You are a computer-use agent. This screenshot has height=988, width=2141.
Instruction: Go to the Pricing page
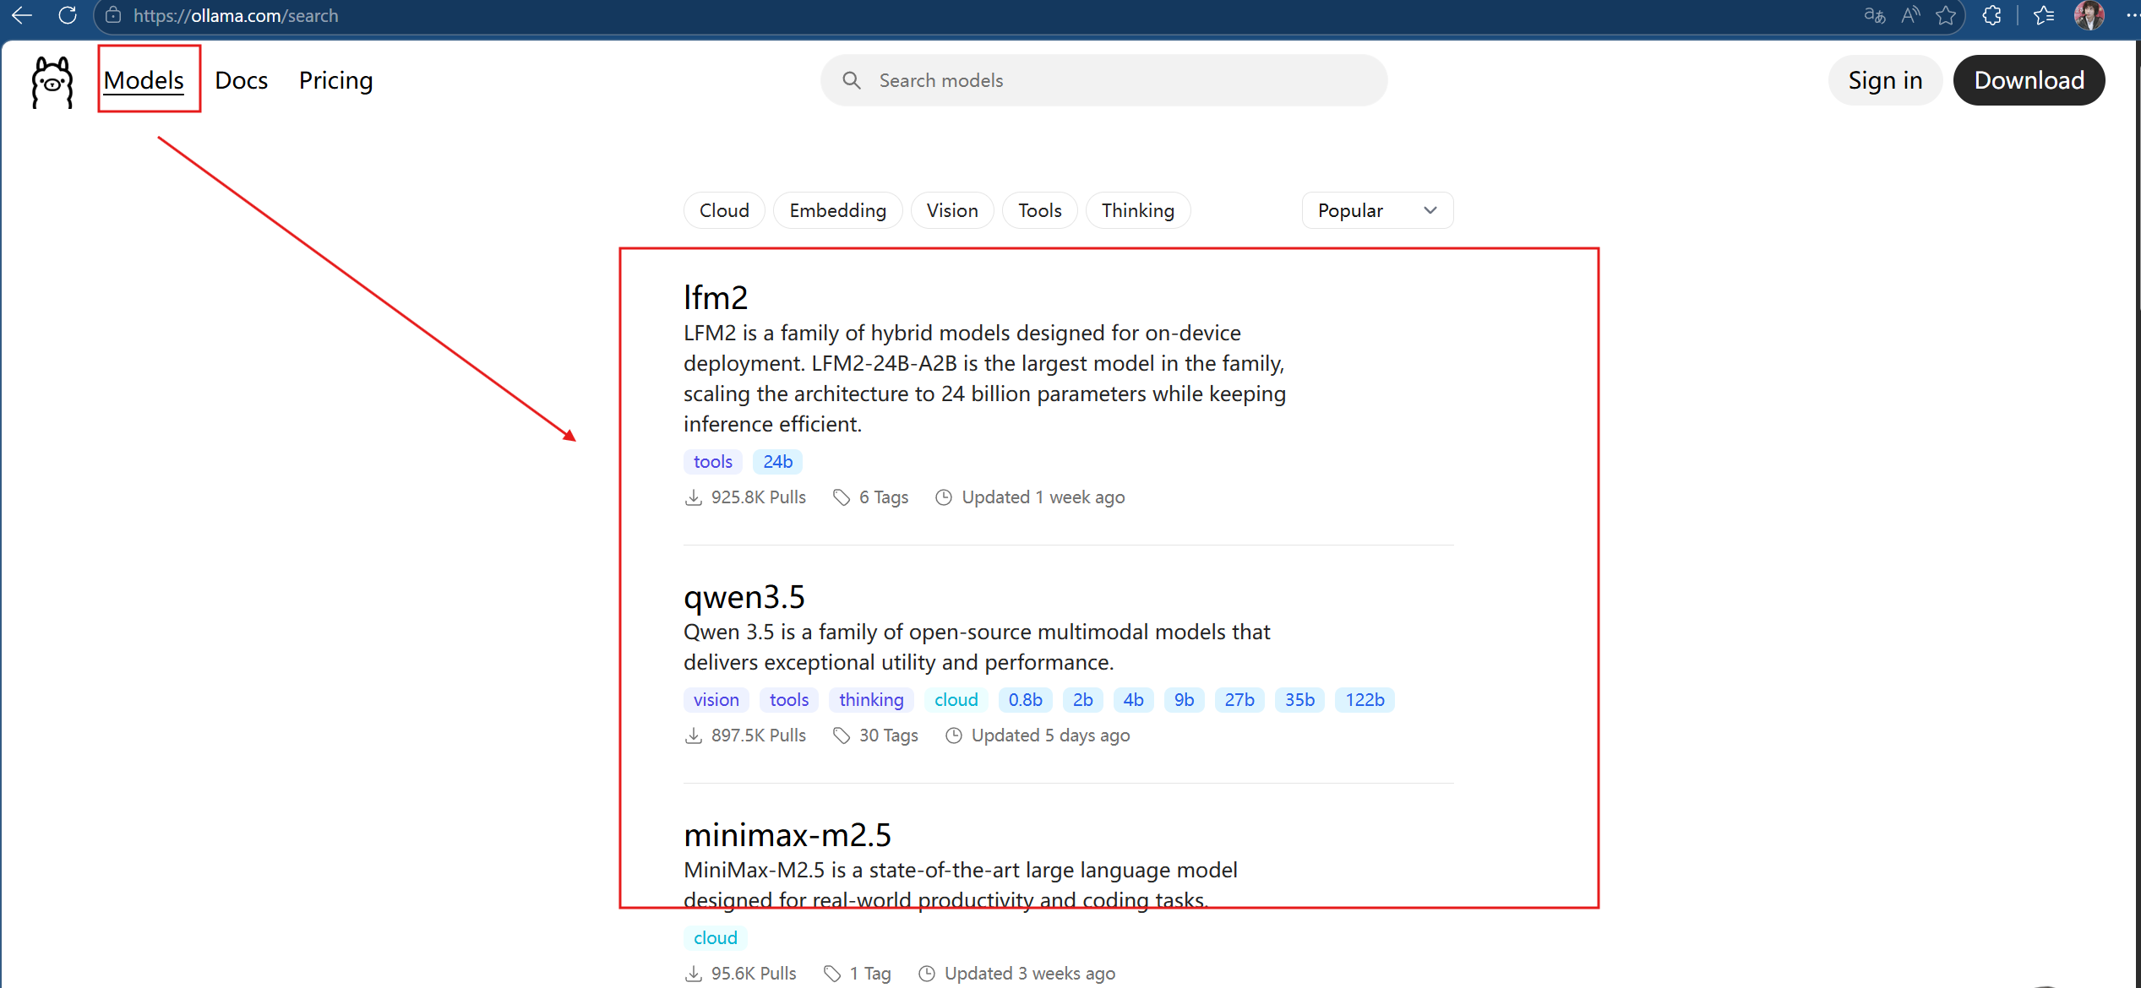tap(335, 80)
